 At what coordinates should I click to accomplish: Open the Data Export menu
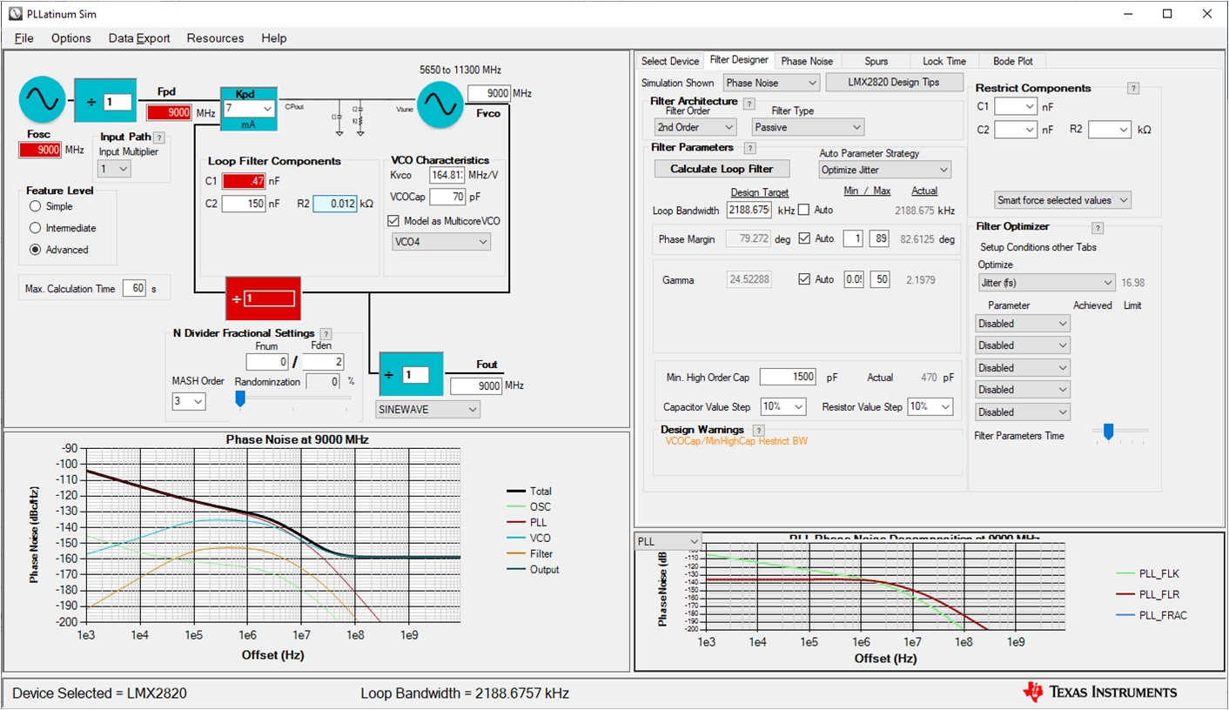tap(139, 38)
